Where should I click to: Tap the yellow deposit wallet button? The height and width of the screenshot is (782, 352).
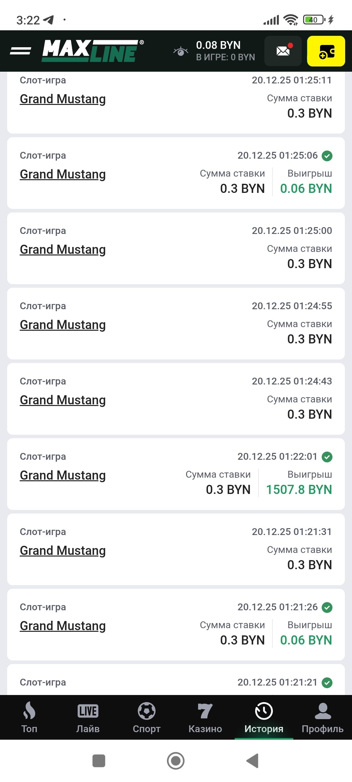point(326,51)
